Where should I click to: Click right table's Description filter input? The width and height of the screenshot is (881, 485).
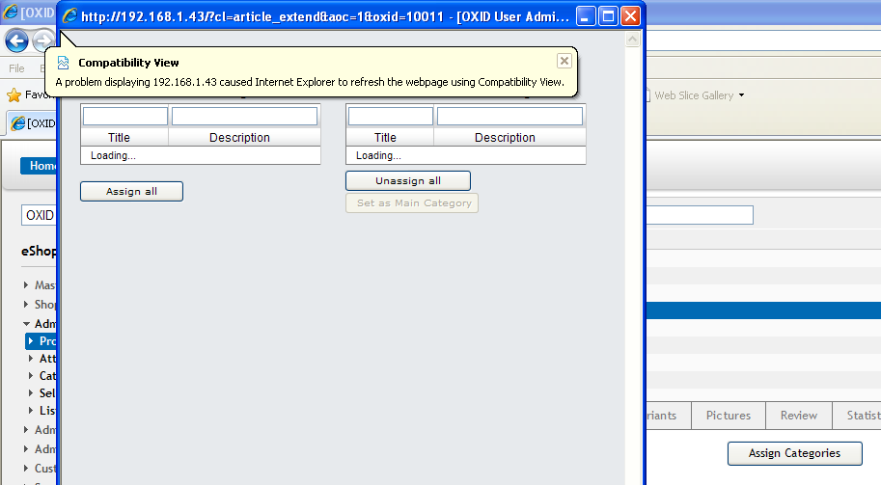coord(509,116)
